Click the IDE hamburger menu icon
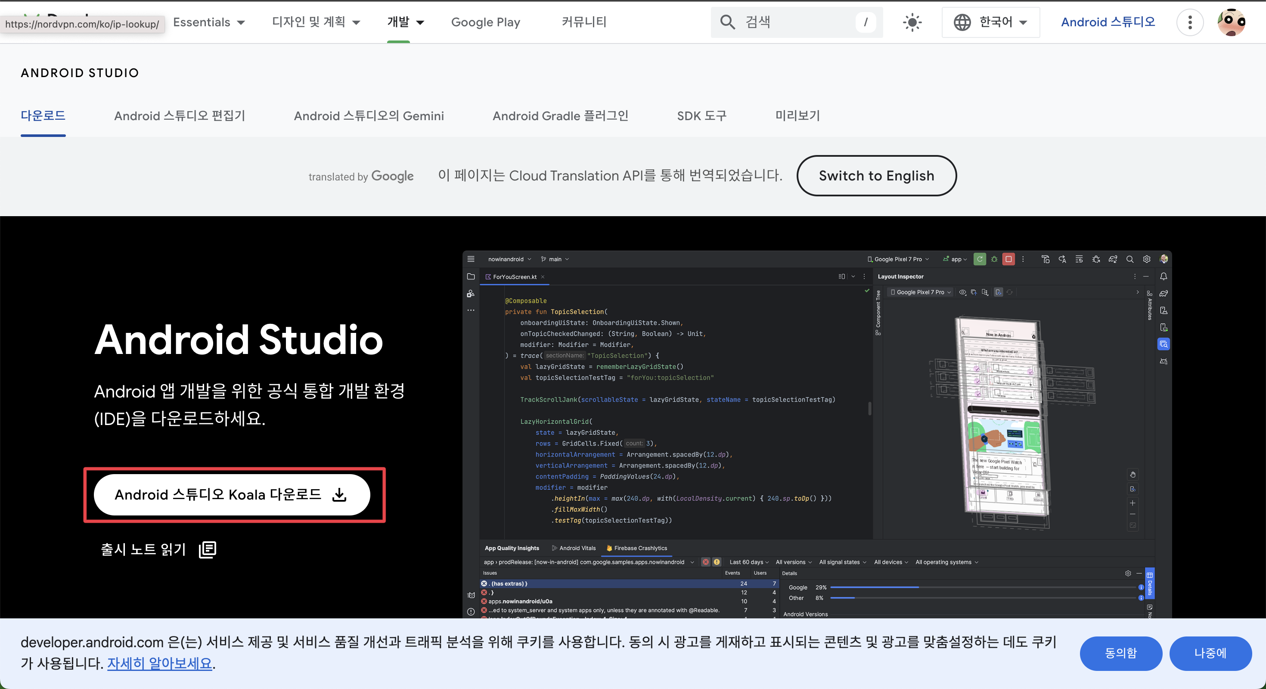The height and width of the screenshot is (689, 1266). pos(470,259)
